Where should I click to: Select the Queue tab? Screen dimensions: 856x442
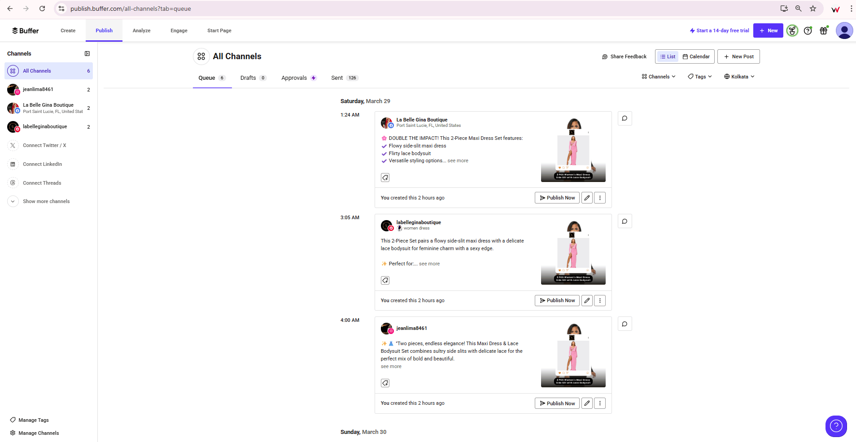point(212,78)
